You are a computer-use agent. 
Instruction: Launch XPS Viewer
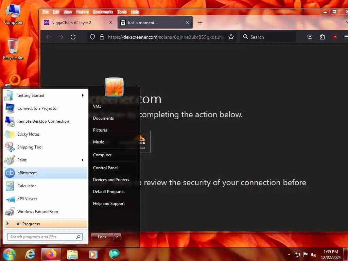[x=46, y=198]
